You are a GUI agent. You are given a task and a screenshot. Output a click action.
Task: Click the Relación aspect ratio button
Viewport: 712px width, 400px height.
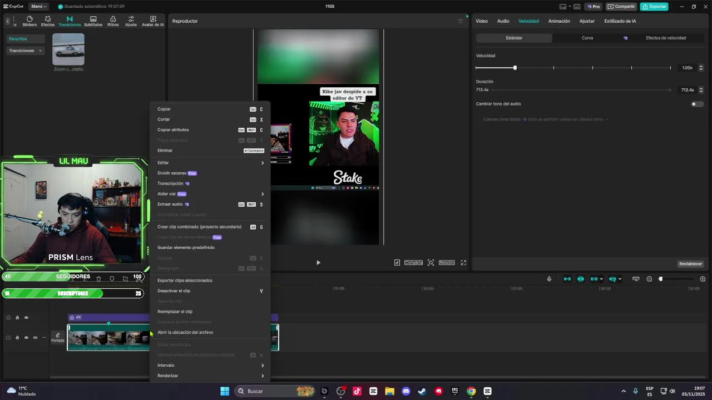click(x=447, y=262)
